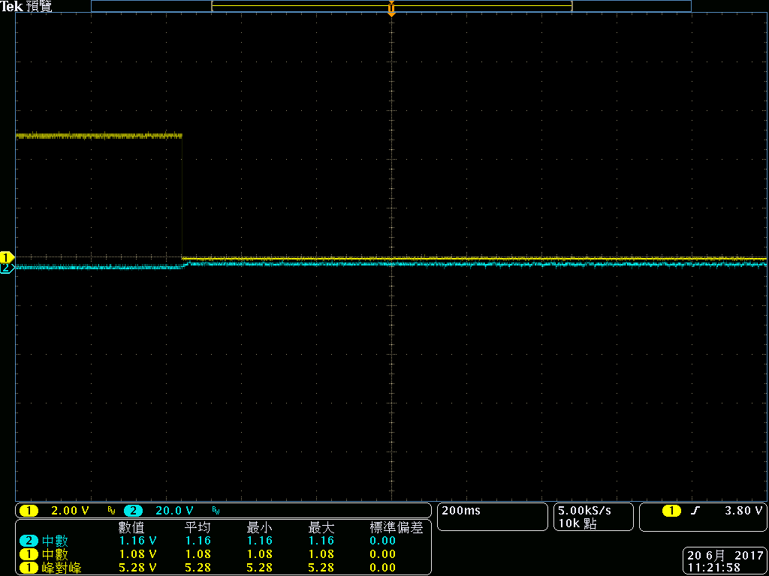This screenshot has width=769, height=576.
Task: Select the cyan channel 2 ground marker
Action: (x=7, y=268)
